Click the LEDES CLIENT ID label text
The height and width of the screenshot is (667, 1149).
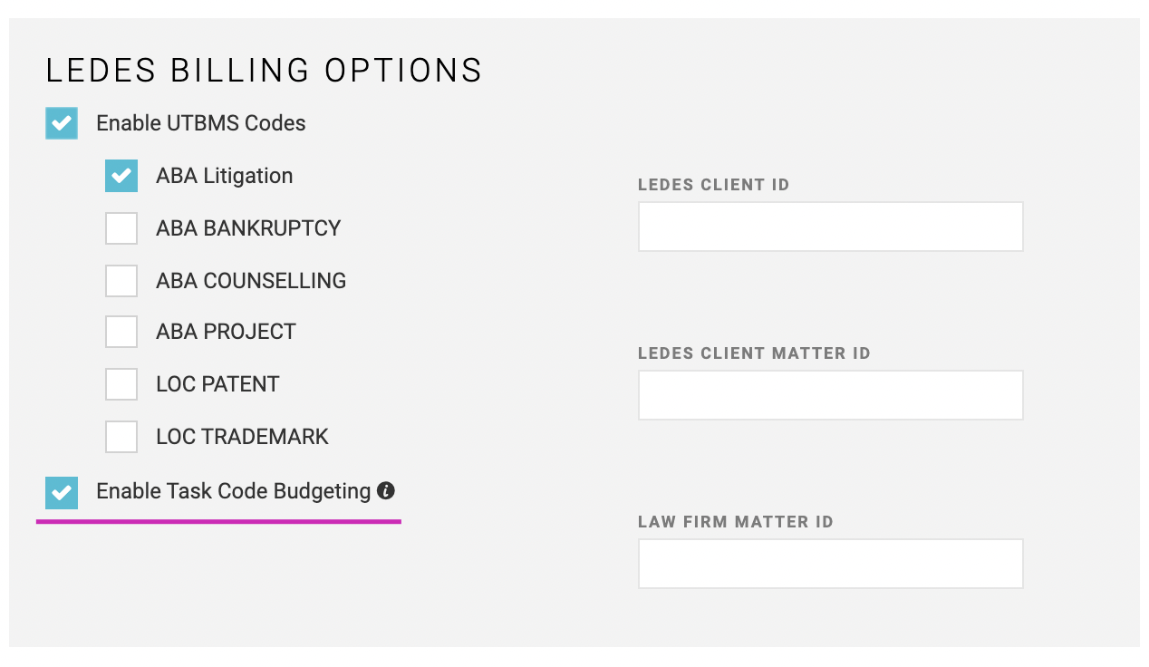pos(714,185)
